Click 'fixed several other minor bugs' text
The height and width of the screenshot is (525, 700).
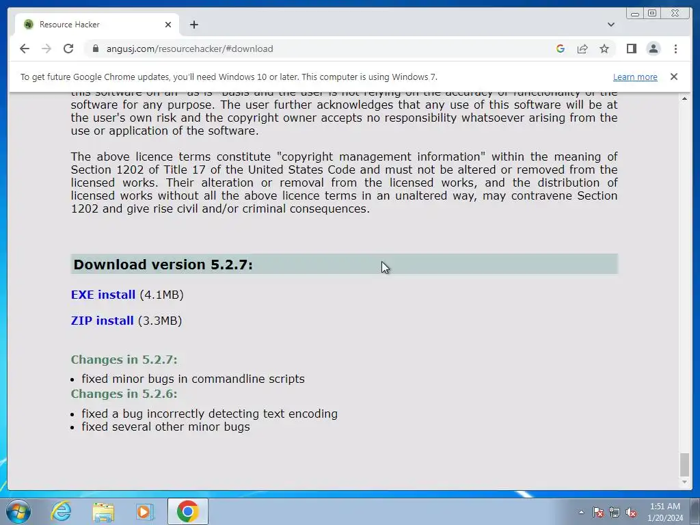(x=165, y=427)
